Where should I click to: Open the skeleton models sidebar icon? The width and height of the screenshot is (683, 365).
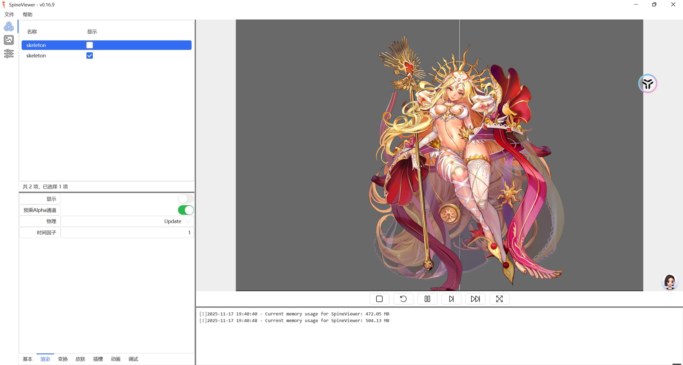[x=9, y=27]
